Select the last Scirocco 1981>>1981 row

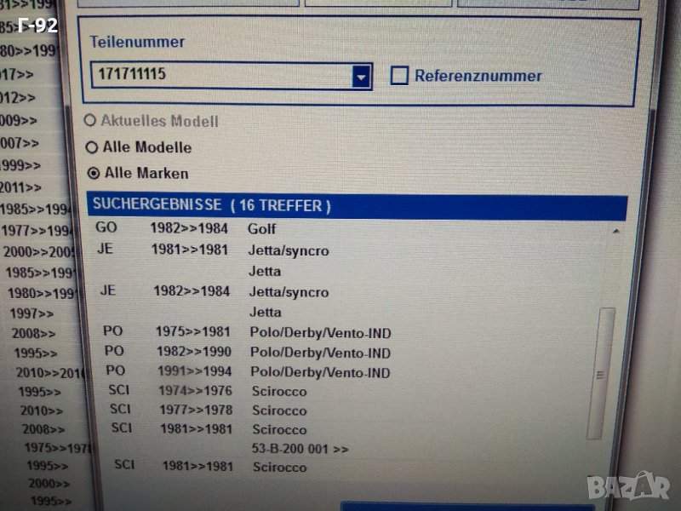(x=278, y=468)
